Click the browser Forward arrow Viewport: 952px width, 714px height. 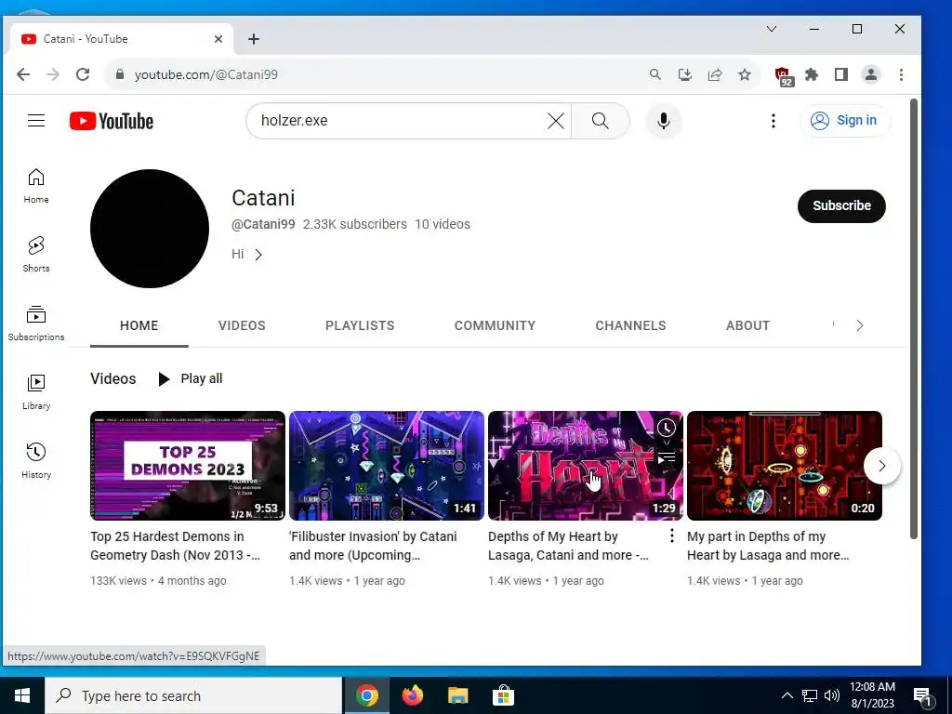[53, 74]
